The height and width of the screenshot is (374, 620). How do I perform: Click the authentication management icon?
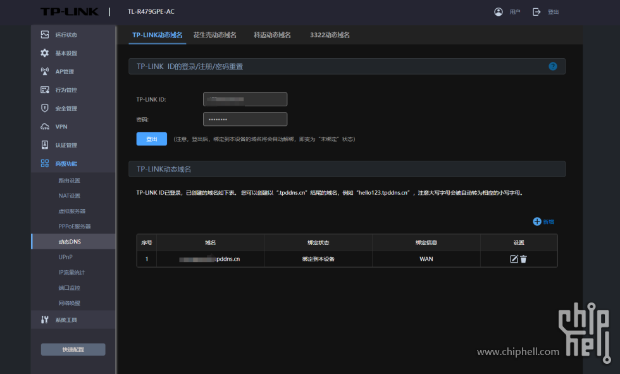coord(45,145)
